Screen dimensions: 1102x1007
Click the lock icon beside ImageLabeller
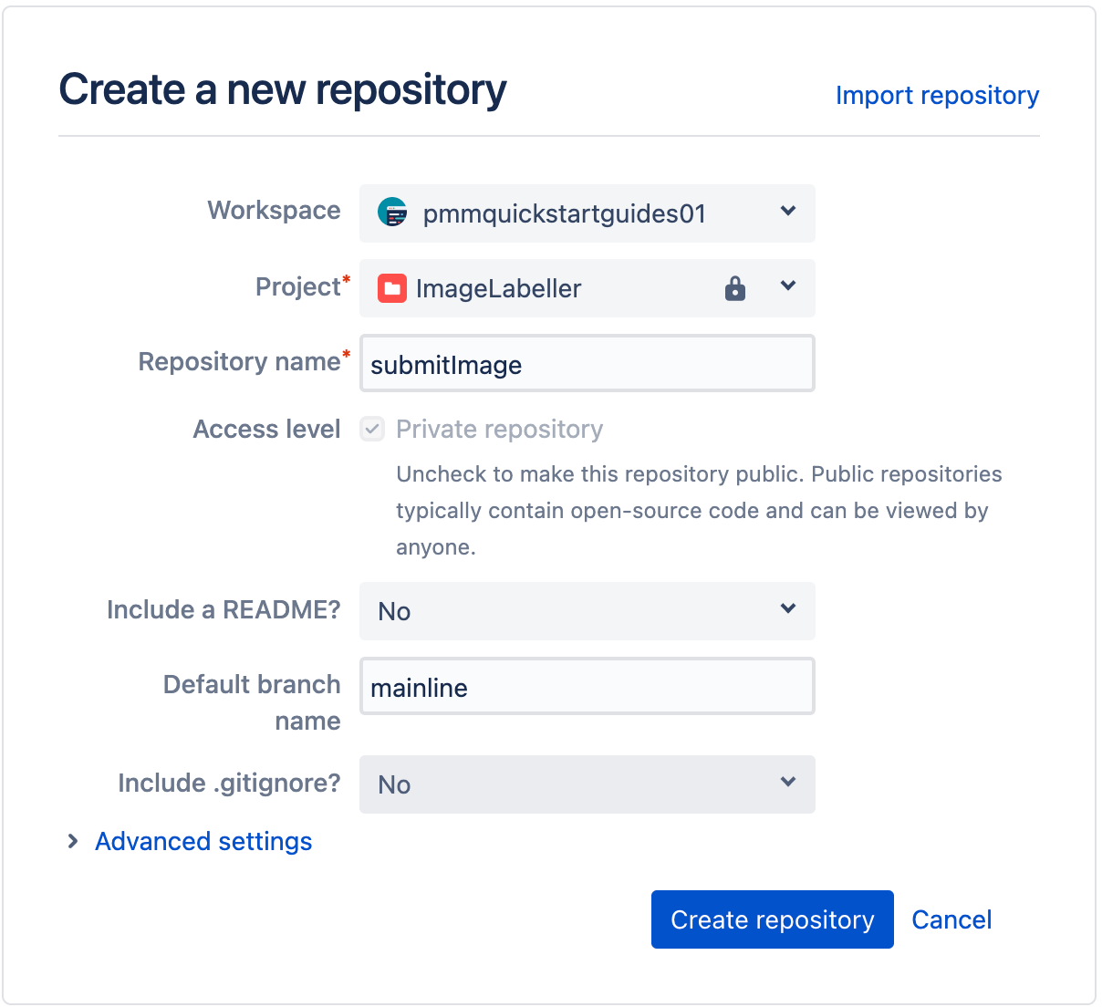pos(735,288)
